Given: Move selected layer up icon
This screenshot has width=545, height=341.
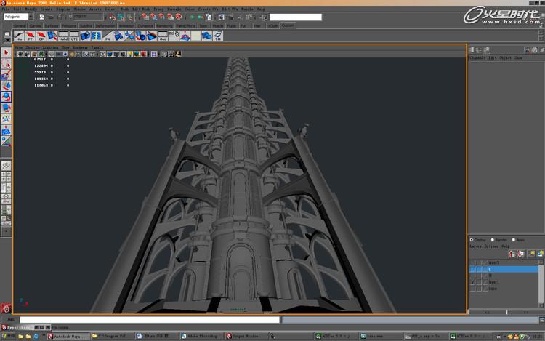Looking at the screenshot, I should pyautogui.click(x=512, y=254).
